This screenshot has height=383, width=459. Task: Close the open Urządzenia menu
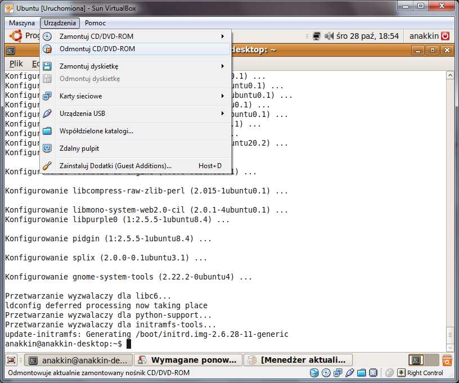(60, 23)
